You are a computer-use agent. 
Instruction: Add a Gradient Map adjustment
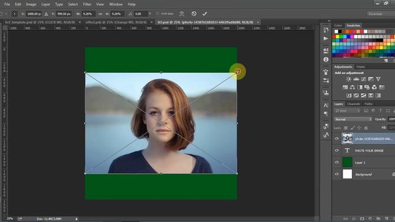point(378,96)
